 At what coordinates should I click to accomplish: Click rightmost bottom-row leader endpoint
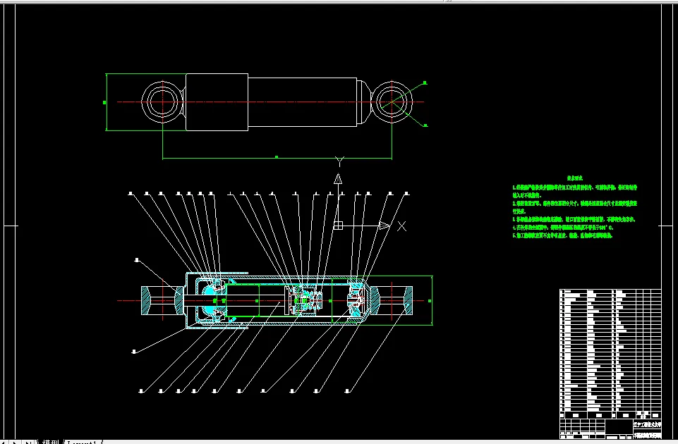click(x=347, y=391)
